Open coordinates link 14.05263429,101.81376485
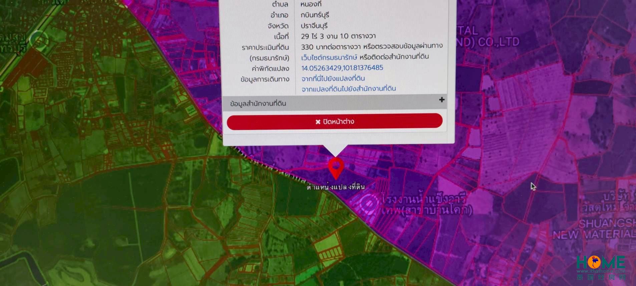Image resolution: width=636 pixels, height=286 pixels. [x=342, y=68]
